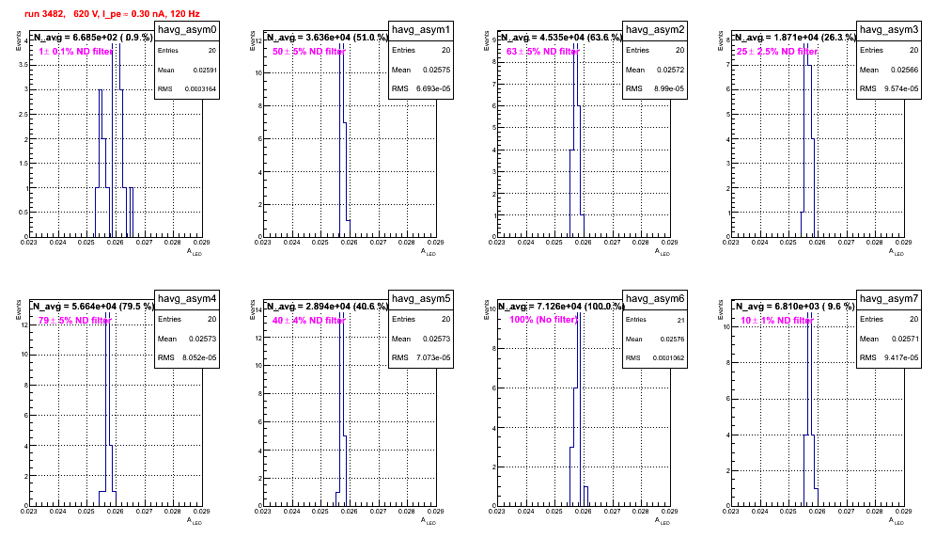Click the A_LED axis label under havg_asym5 plot

click(429, 521)
